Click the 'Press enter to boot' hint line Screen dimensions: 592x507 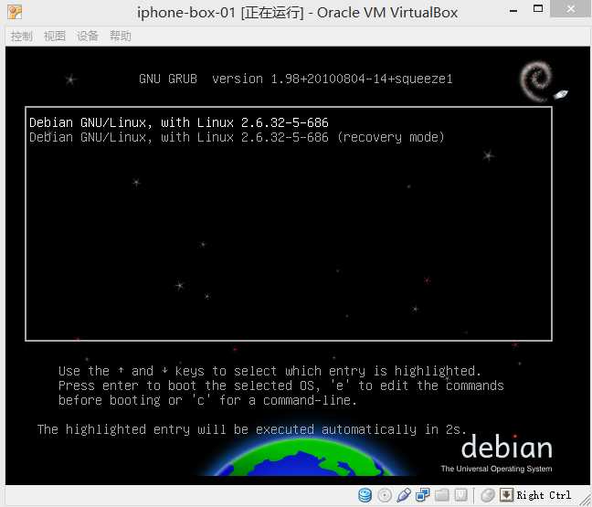280,386
